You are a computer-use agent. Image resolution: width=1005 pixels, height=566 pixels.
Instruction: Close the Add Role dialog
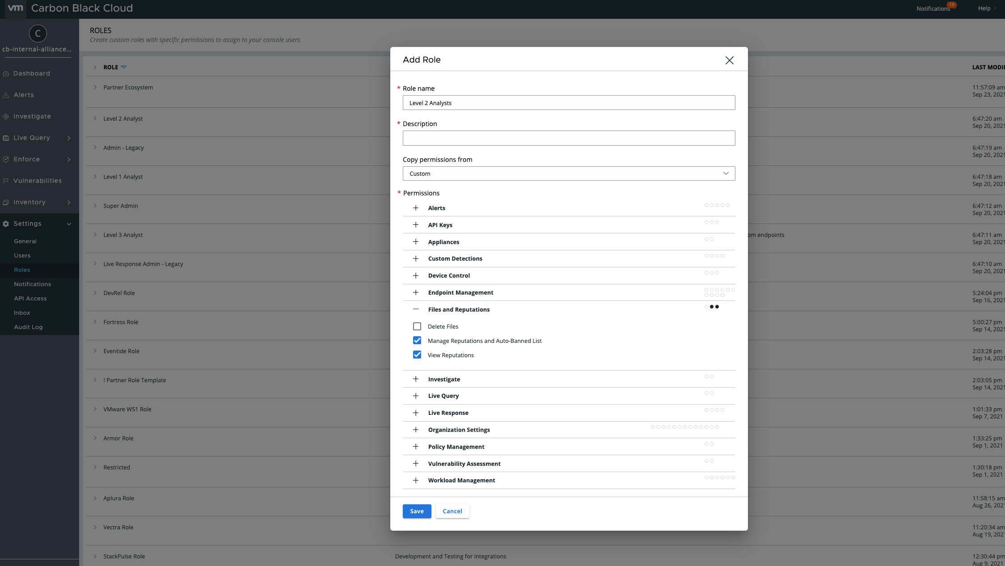tap(729, 60)
